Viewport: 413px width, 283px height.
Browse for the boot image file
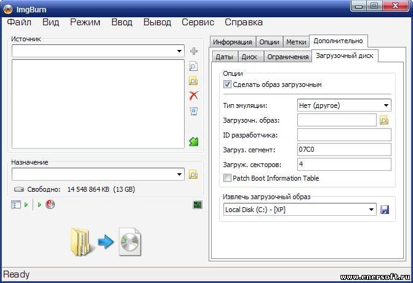[384, 120]
